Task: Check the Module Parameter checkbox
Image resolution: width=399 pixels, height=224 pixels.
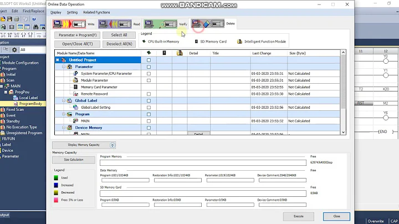Action: 149,80
